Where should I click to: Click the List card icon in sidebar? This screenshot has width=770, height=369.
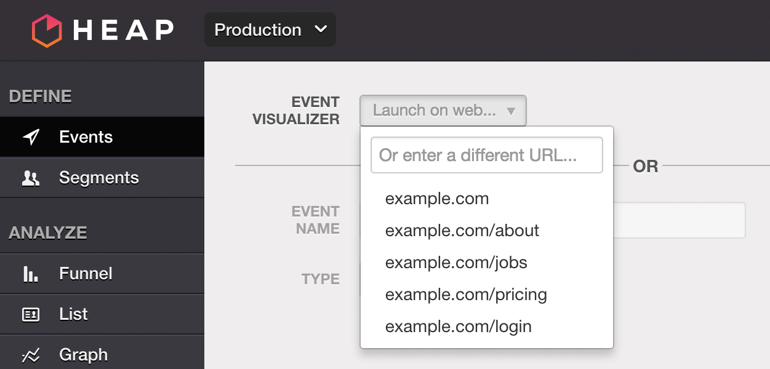click(31, 314)
